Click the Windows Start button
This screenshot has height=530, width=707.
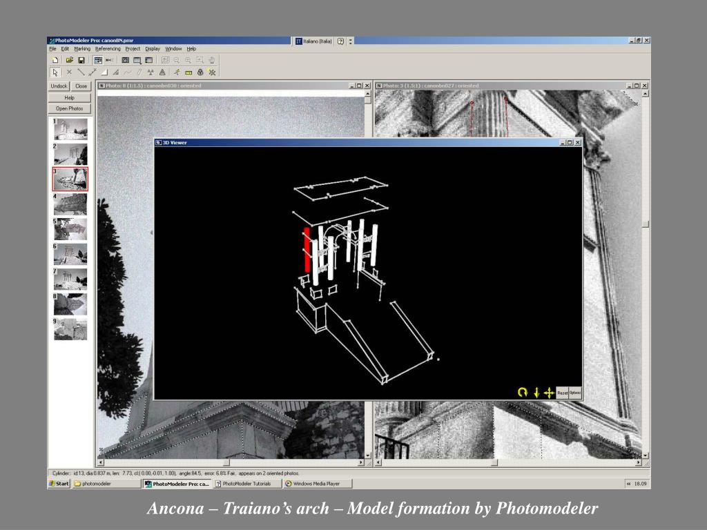click(59, 484)
